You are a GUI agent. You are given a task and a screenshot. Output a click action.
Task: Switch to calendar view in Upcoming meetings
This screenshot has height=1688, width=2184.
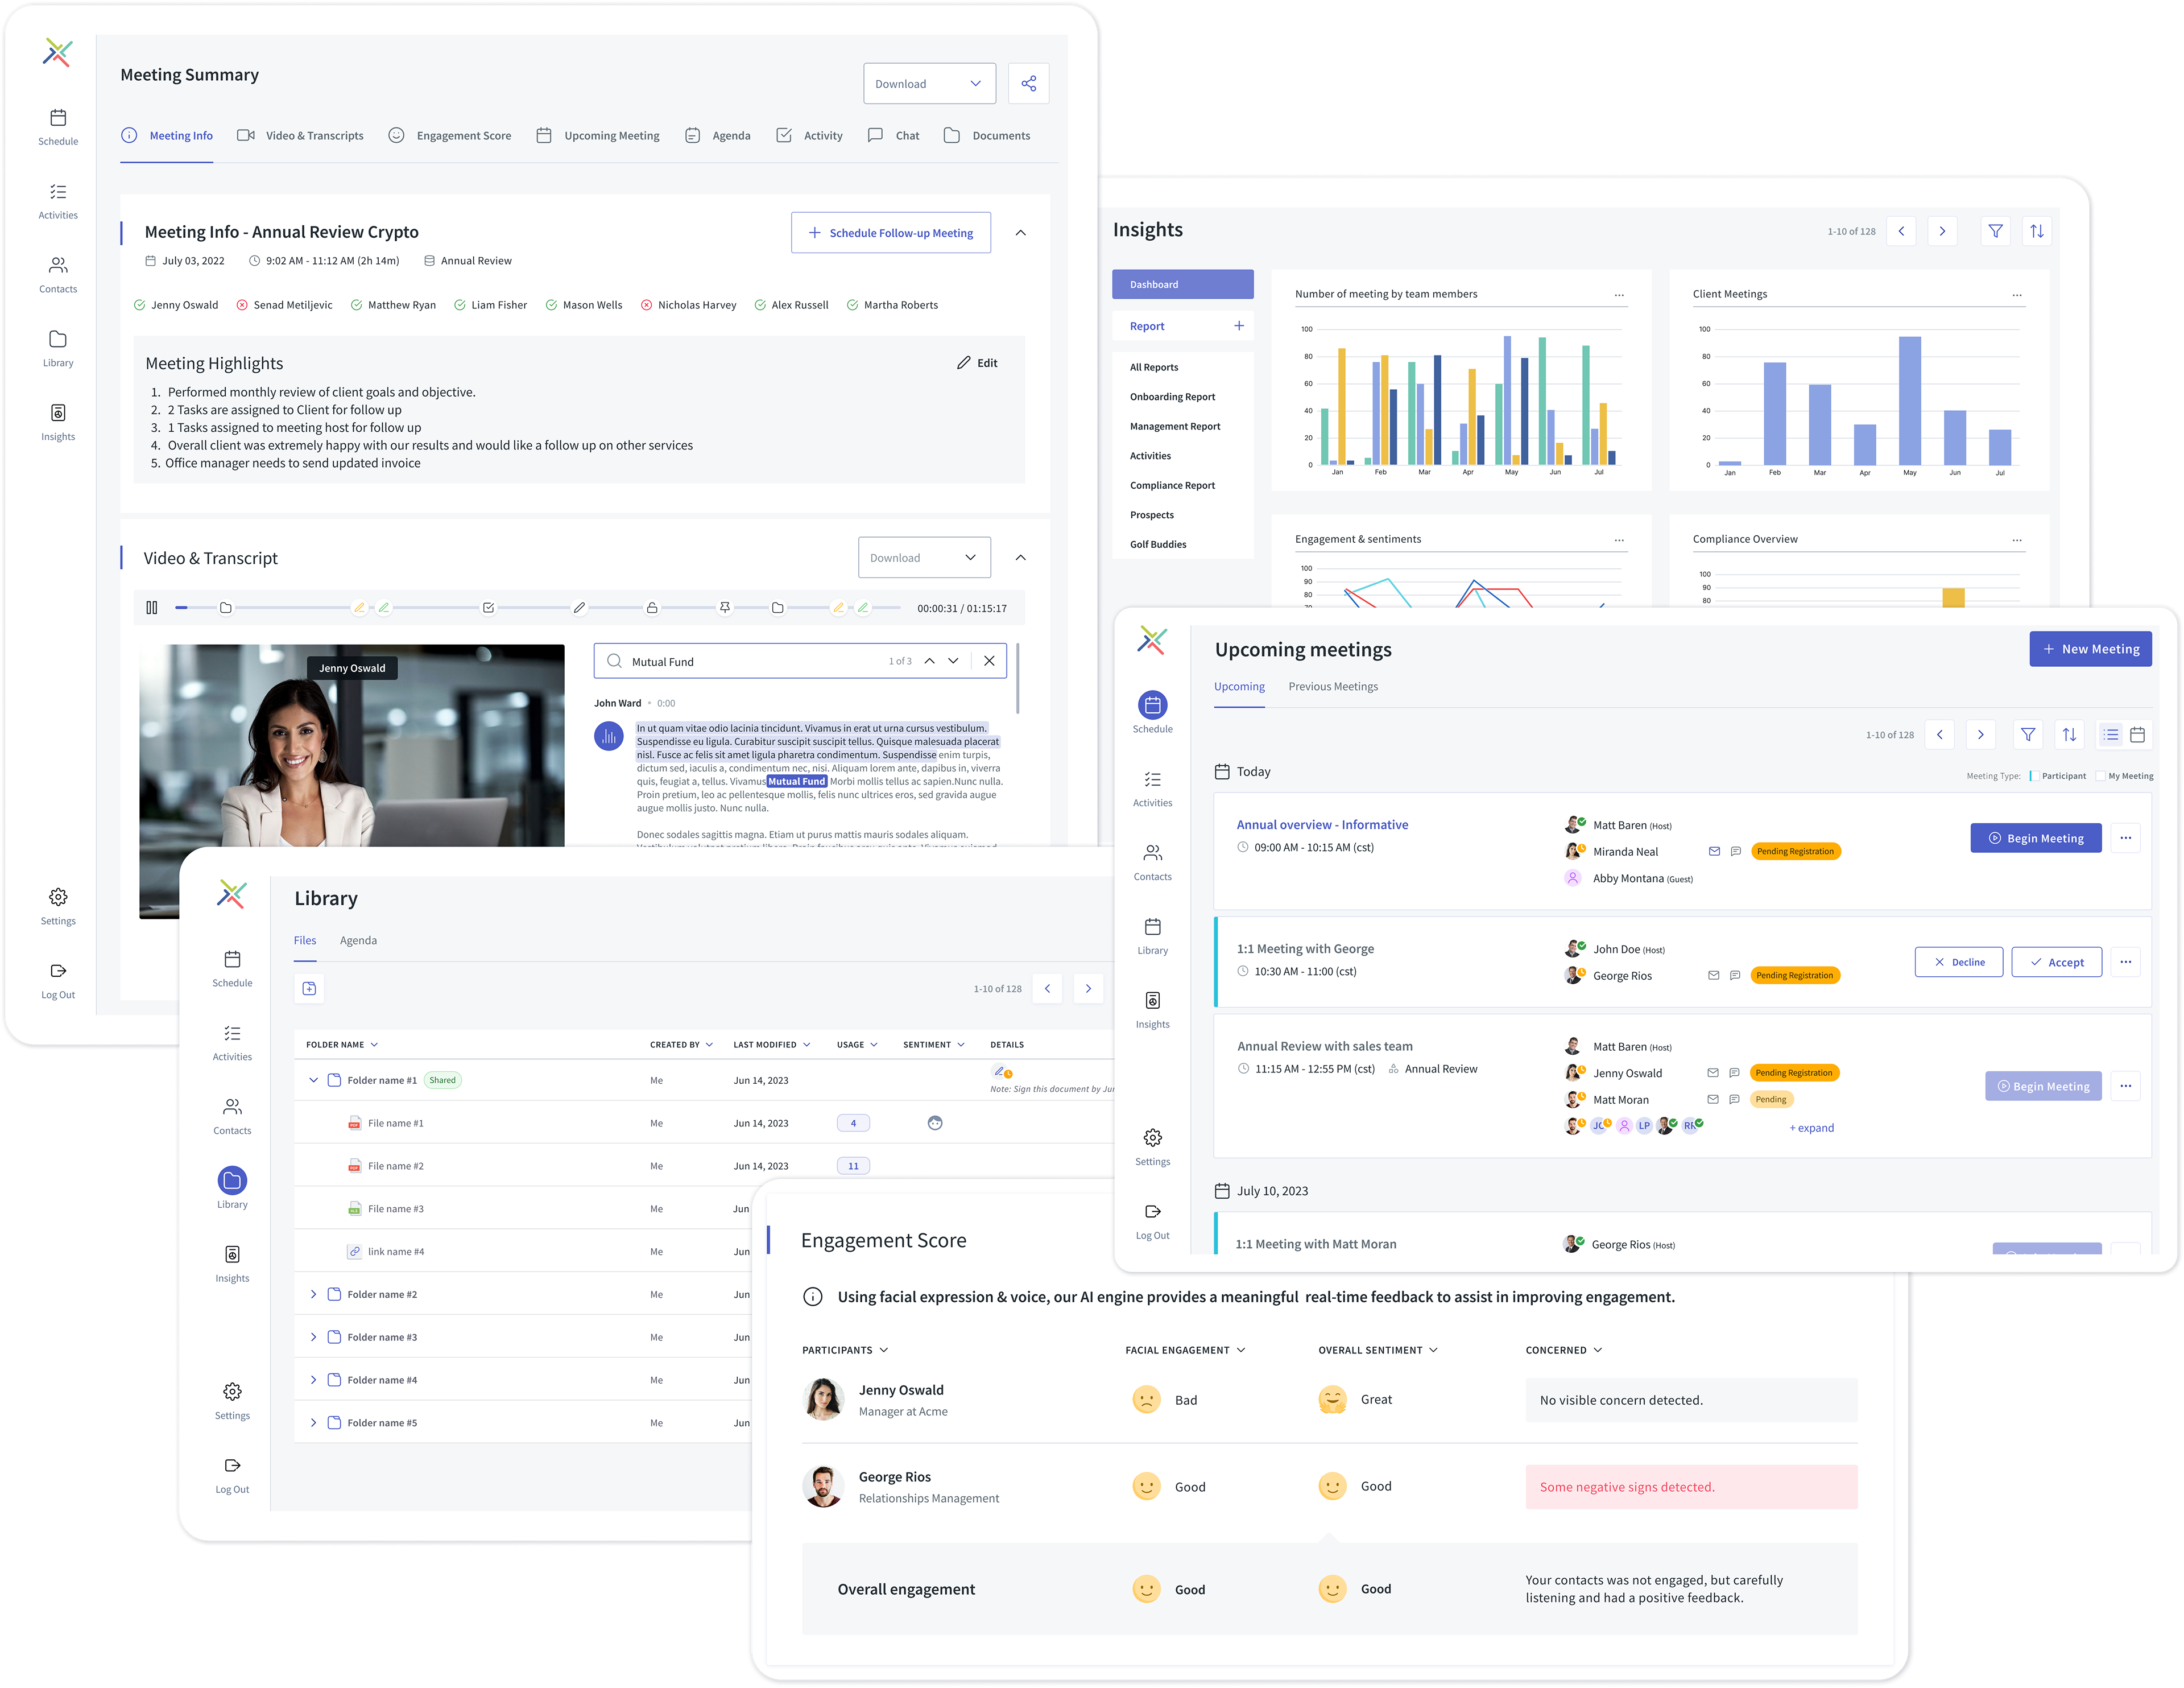pos(2137,734)
